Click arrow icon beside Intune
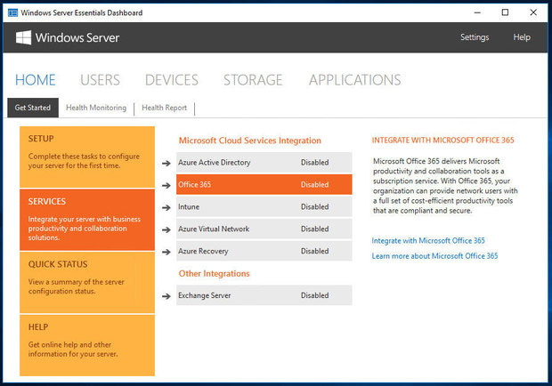The height and width of the screenshot is (386, 552). click(166, 207)
